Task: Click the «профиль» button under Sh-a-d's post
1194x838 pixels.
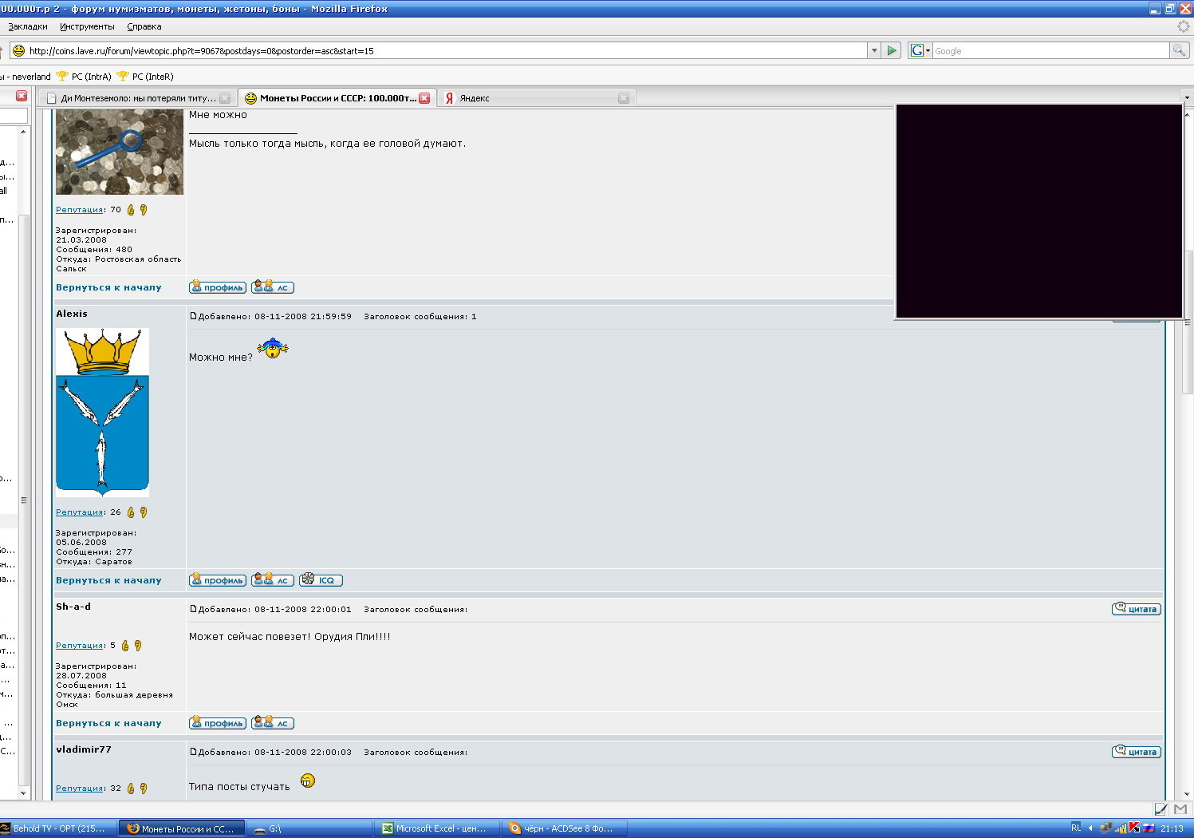Action: coord(218,723)
